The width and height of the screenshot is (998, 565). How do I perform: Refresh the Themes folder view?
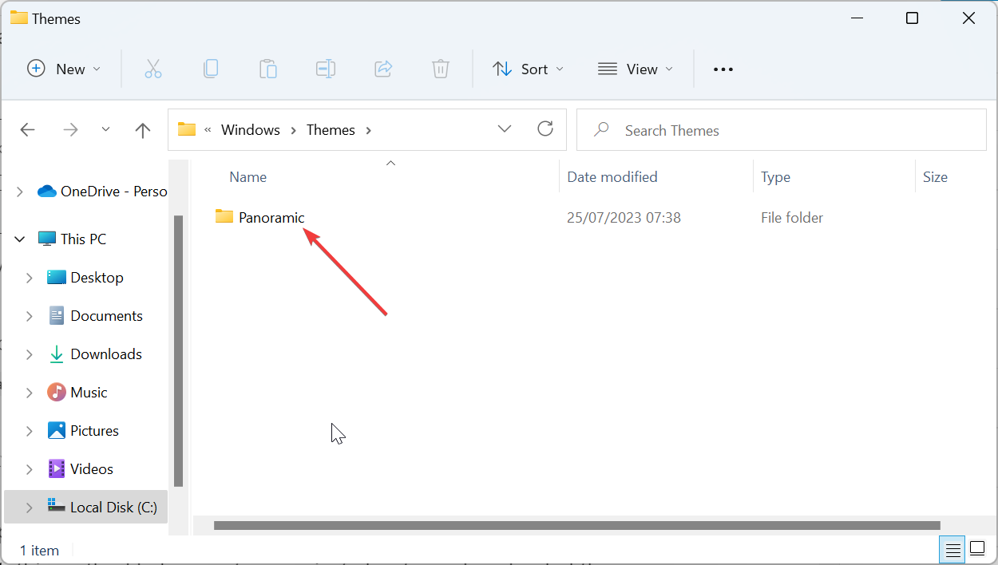tap(545, 128)
